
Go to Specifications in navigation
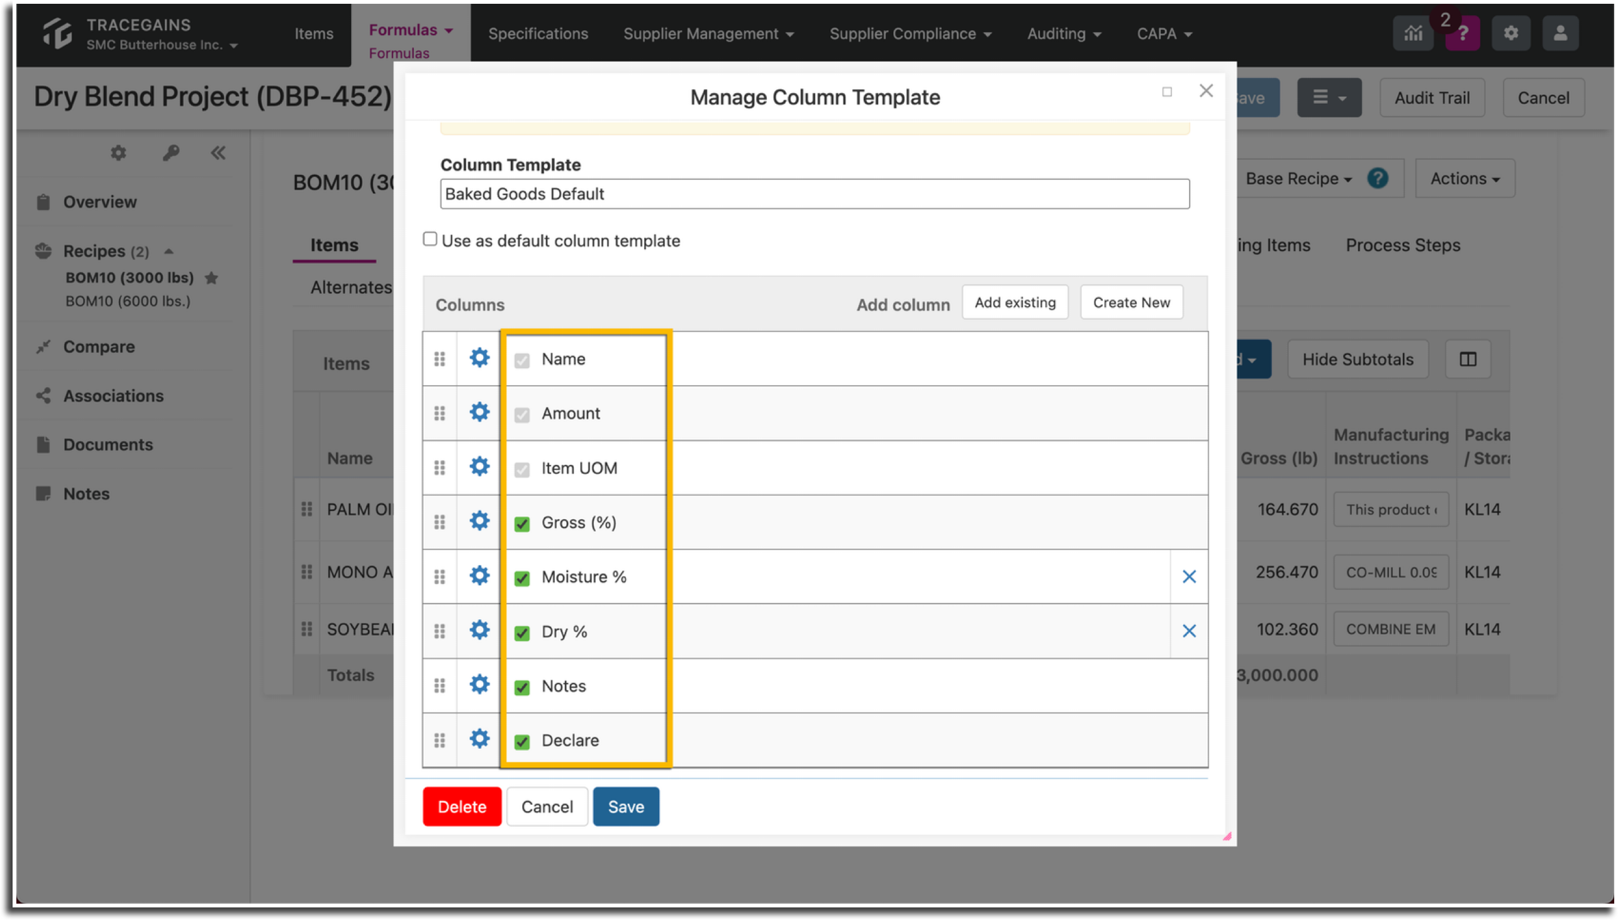point(537,33)
